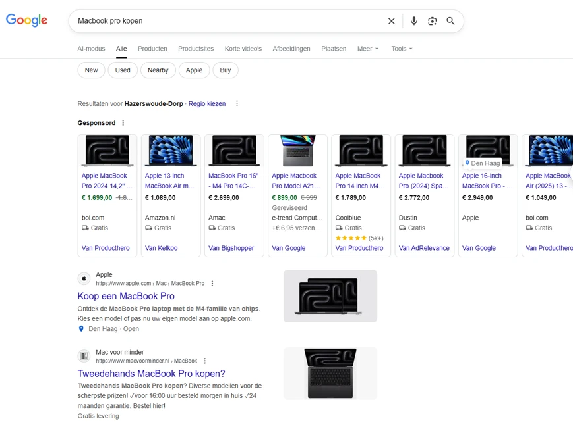Open Apple result MacBook Pro thumbnail
573x429 pixels.
pos(330,296)
